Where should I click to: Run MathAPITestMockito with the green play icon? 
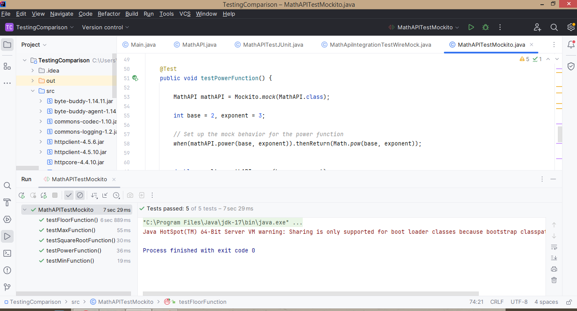pos(471,27)
